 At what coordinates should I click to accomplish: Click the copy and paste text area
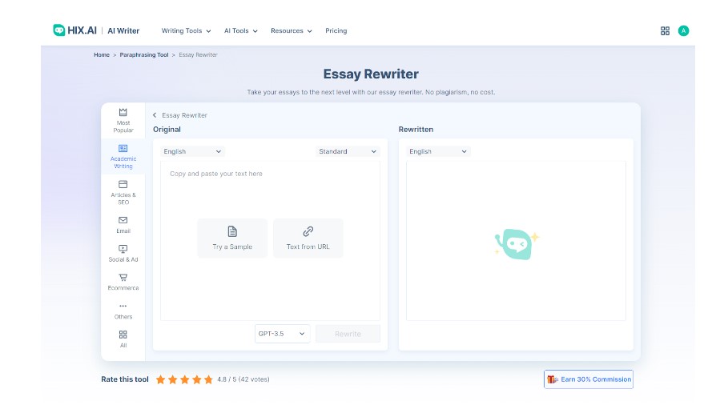270,192
